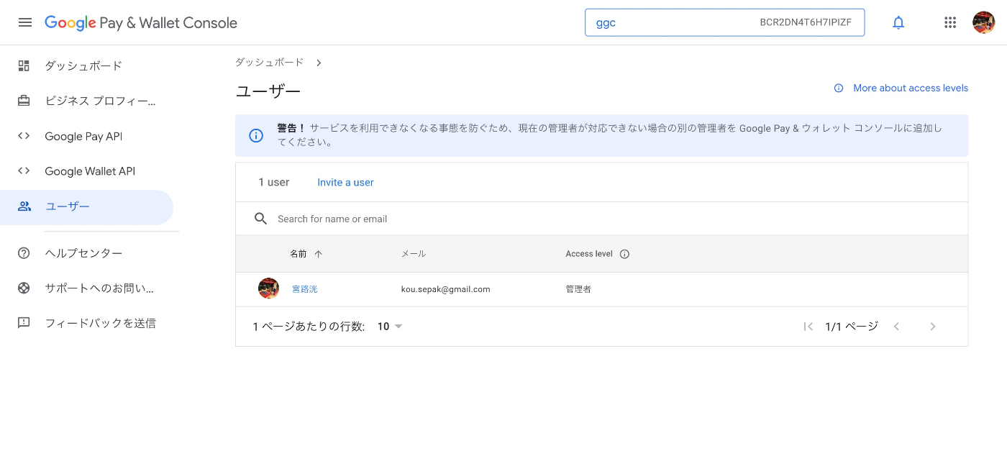Select ユーザー in sidebar
Screen dimensions: 1007x469
tap(86, 206)
